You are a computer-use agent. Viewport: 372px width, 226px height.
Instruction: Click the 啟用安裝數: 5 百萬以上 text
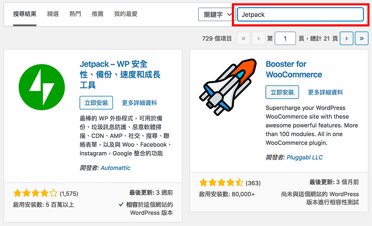coord(44,205)
